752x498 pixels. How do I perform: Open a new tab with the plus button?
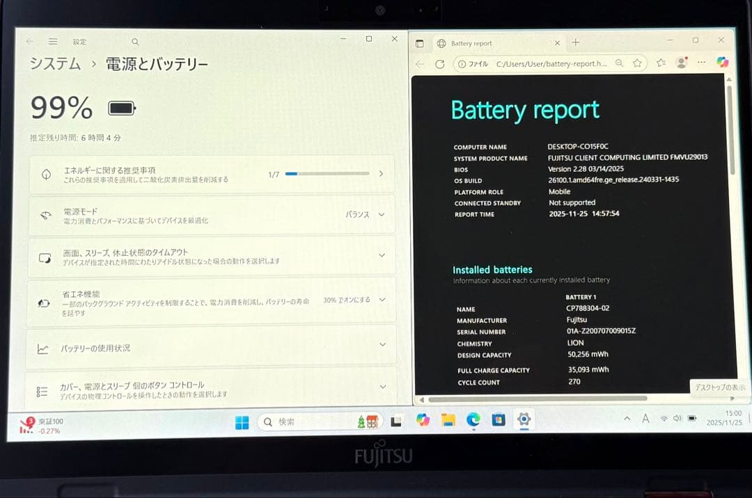574,42
